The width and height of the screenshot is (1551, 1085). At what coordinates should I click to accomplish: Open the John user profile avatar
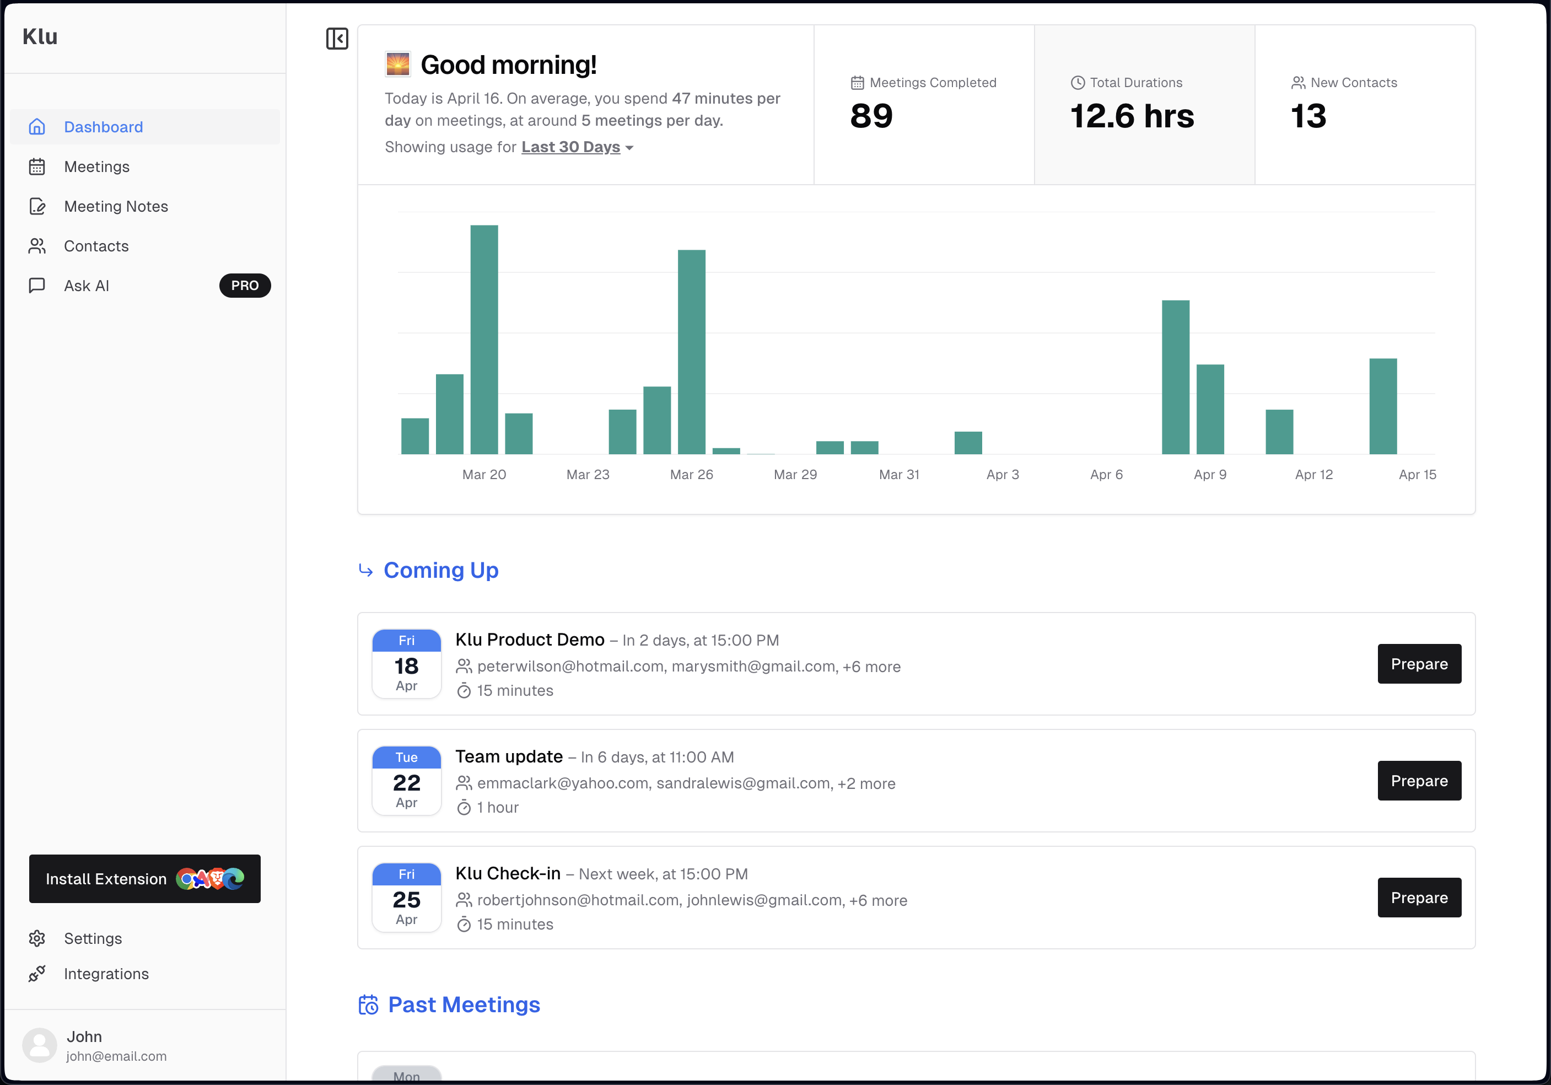40,1045
